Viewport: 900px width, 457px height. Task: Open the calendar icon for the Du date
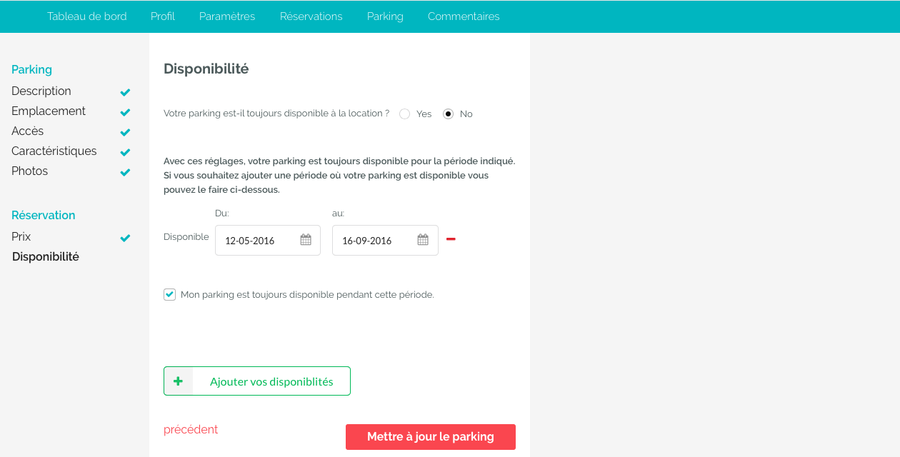306,240
